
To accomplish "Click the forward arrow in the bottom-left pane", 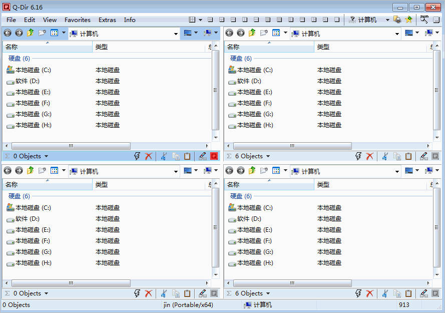I will 19,171.
